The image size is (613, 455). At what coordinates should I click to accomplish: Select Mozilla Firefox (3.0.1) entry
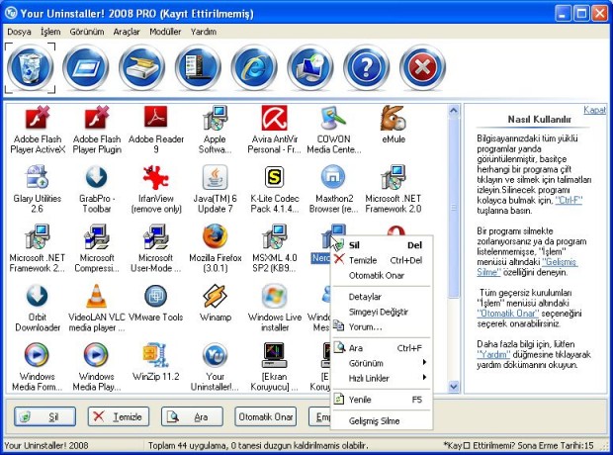coord(216,249)
